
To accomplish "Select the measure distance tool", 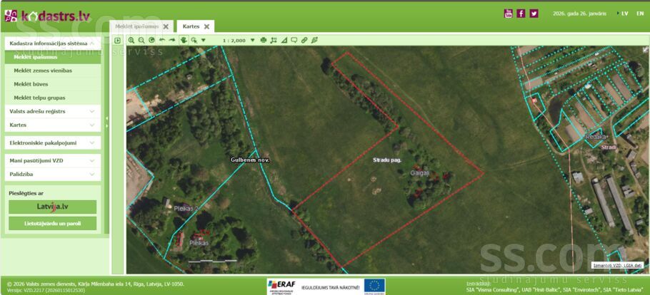I will (x=273, y=40).
